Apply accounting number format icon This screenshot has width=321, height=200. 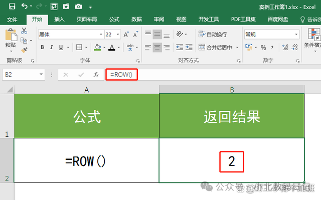[x=249, y=47]
